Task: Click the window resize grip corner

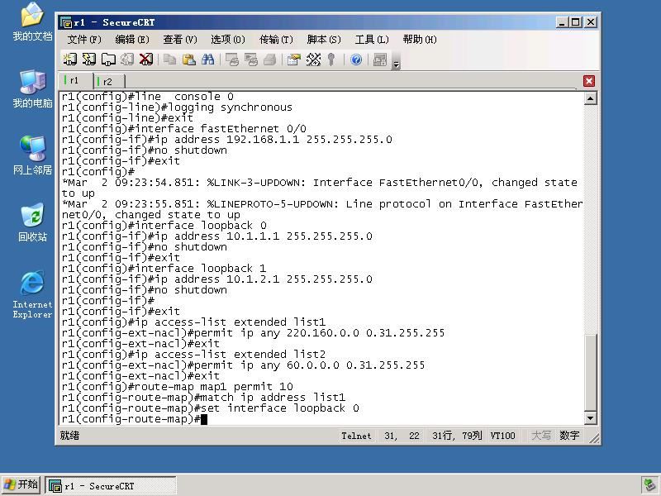Action: click(594, 439)
